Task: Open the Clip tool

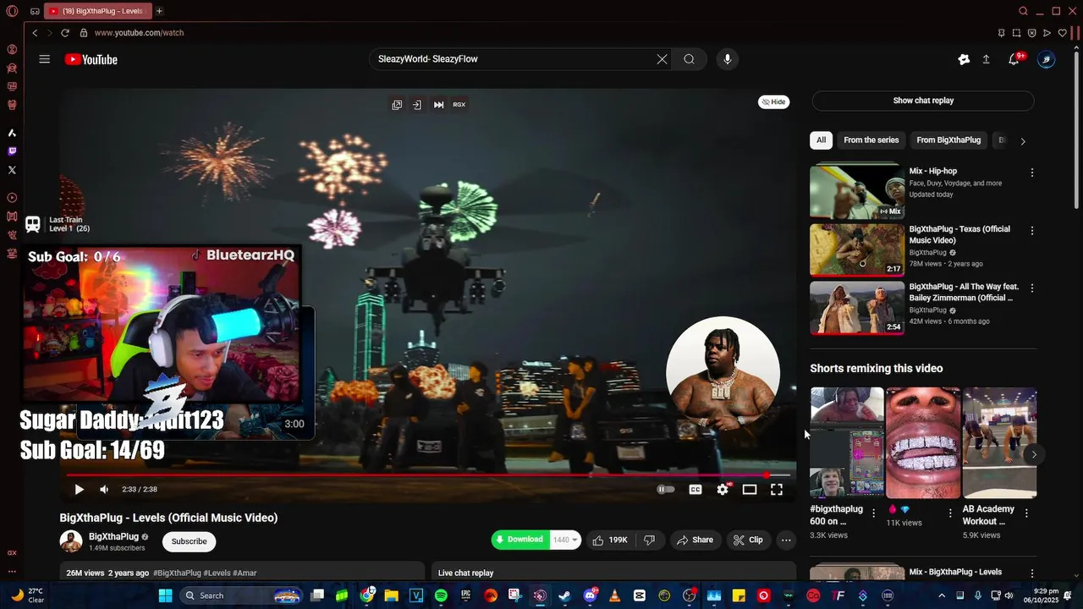Action: tap(748, 540)
